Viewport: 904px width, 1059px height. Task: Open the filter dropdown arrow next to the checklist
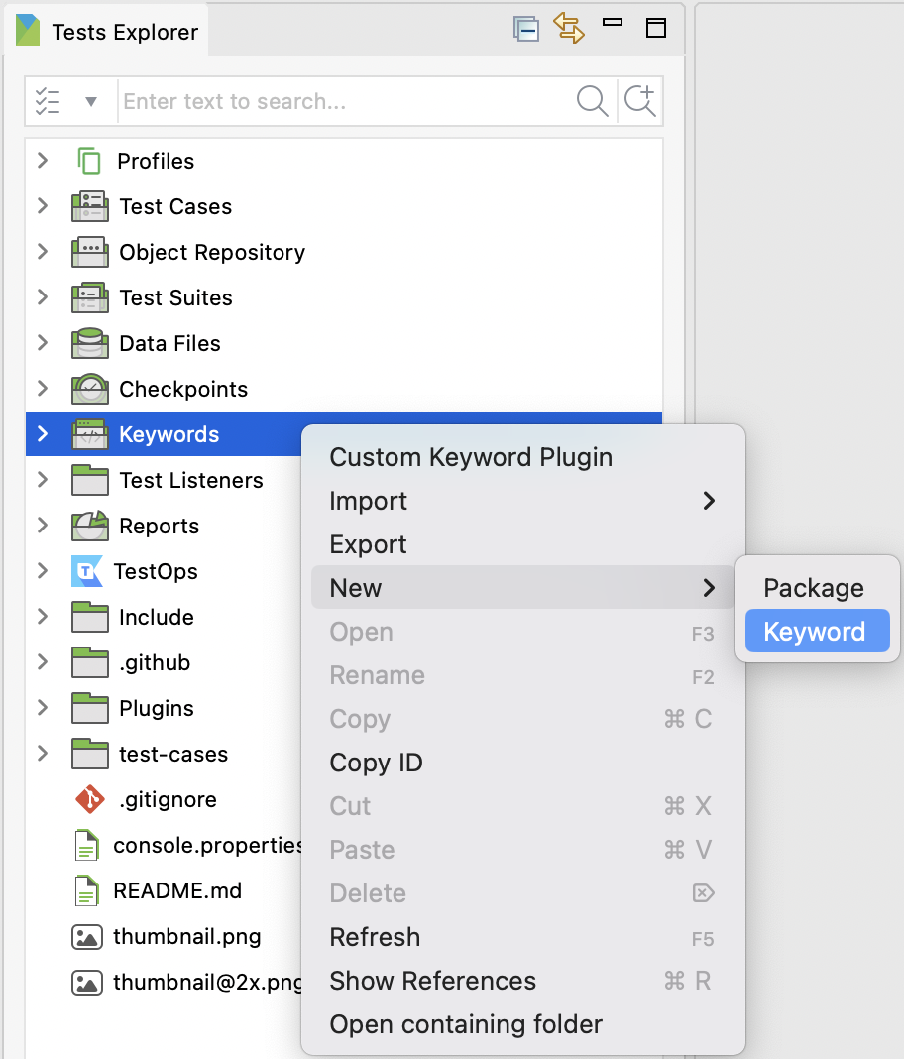(90, 100)
